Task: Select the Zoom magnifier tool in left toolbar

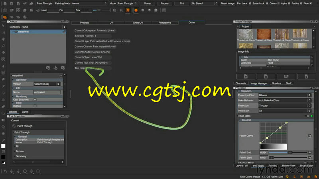Action: tap(3, 46)
